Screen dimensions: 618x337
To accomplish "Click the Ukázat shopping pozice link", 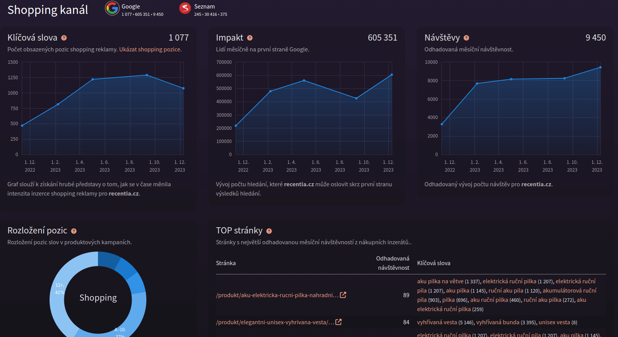I will tap(150, 49).
